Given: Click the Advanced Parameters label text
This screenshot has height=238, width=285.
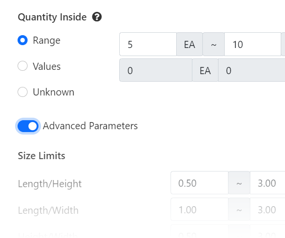Looking at the screenshot, I should pos(90,126).
